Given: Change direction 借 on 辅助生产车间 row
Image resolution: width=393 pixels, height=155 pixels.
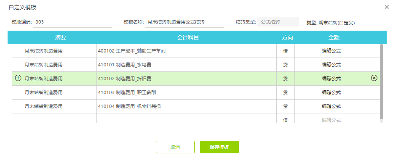Looking at the screenshot, I should click(x=286, y=51).
